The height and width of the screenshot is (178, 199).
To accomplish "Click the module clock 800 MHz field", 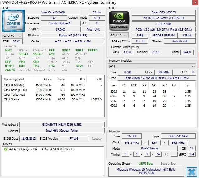I will point(163,72).
